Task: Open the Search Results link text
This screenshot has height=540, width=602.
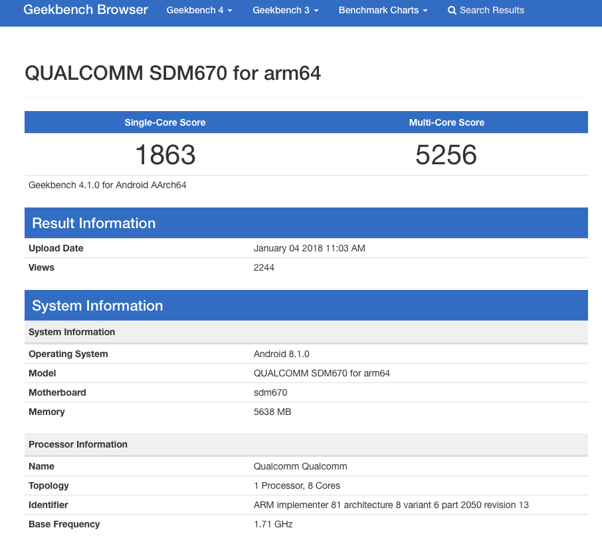Action: coord(492,11)
